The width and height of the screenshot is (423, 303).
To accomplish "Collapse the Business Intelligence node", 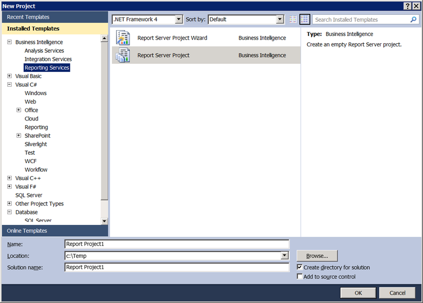I will click(x=10, y=42).
